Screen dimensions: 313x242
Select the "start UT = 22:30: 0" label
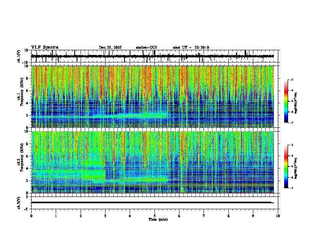[191, 47]
